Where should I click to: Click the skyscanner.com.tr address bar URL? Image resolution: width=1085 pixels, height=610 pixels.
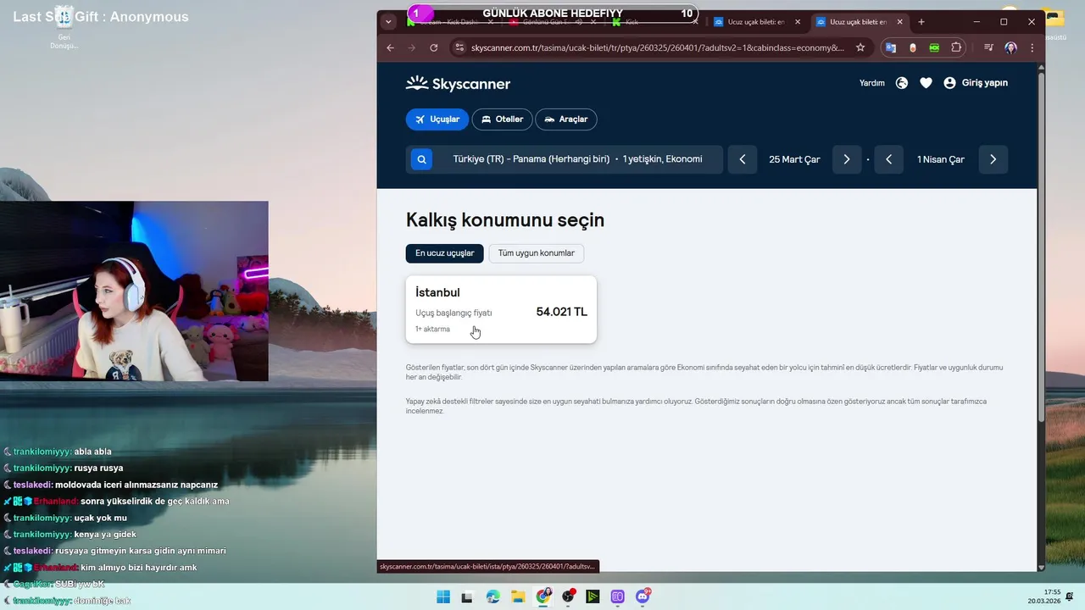(657, 47)
